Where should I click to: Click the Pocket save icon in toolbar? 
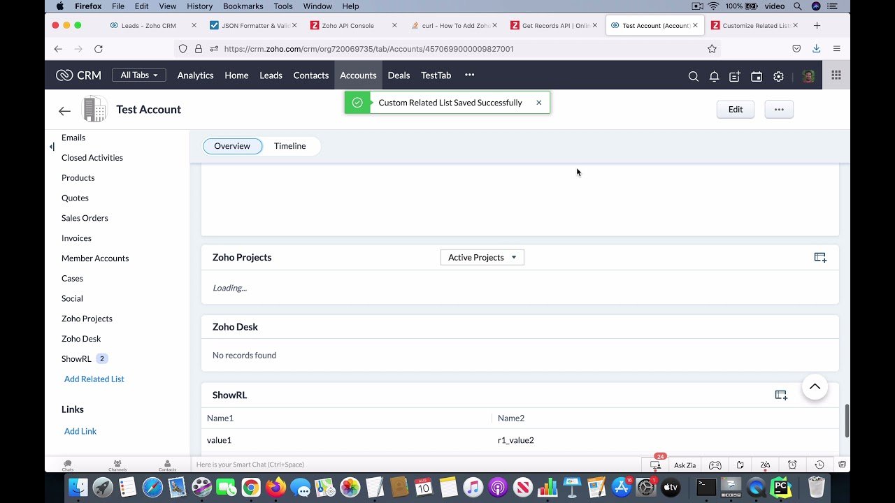(x=796, y=49)
